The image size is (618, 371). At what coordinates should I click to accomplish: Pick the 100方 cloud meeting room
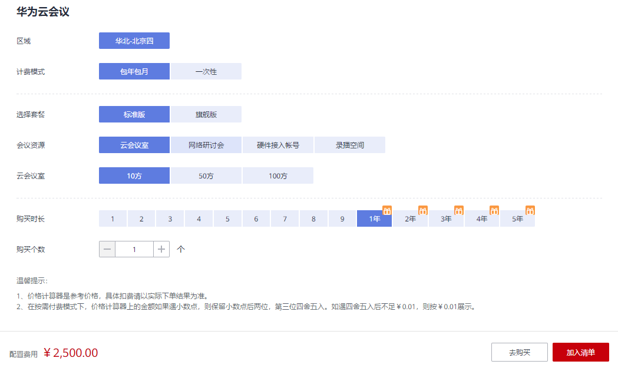(x=278, y=176)
